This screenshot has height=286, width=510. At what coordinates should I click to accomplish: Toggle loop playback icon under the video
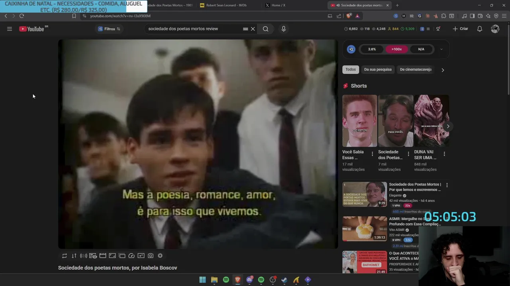tap(65, 256)
